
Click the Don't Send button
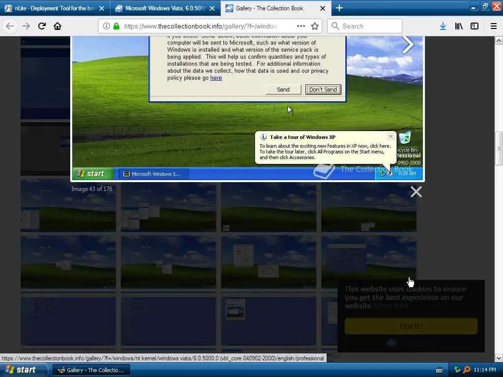[323, 90]
